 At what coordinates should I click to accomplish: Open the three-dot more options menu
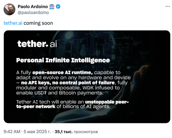(x=168, y=7)
